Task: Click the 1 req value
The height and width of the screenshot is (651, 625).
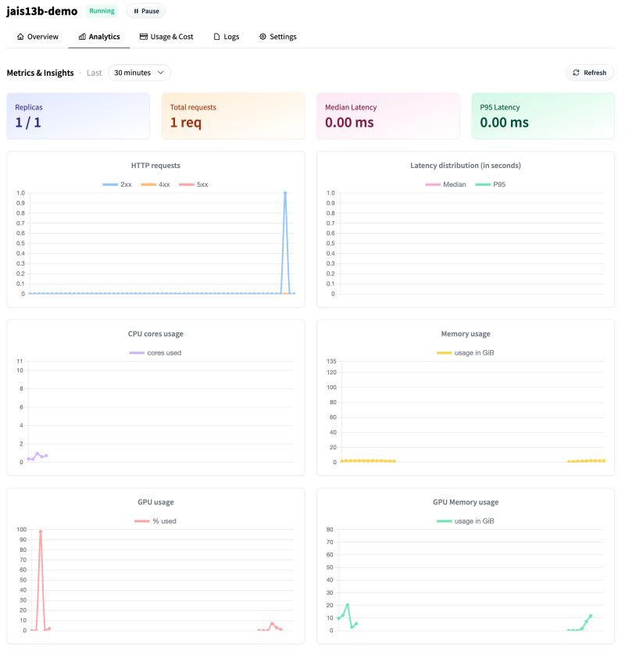Action: point(186,123)
